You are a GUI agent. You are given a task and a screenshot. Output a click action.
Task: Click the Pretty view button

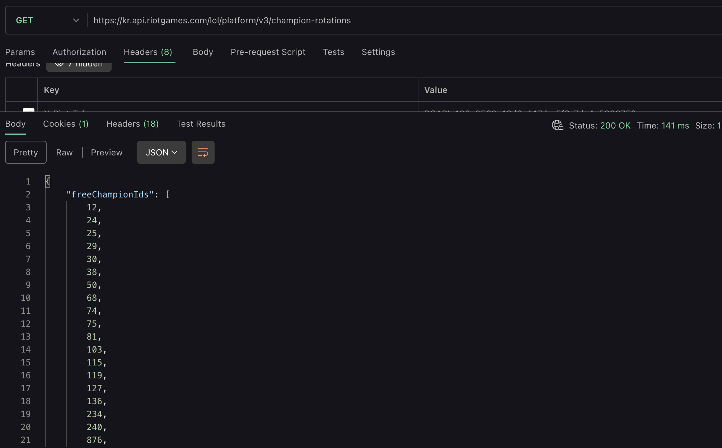(26, 153)
